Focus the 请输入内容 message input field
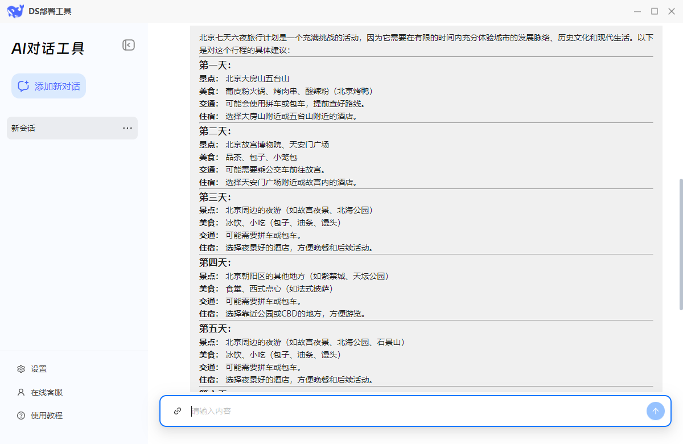 click(x=415, y=411)
